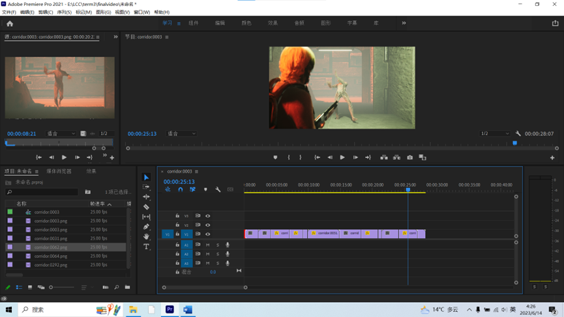Screen dimensions: 564x317
Task: Click Program Monitor scrubber playhead
Action: click(x=514, y=143)
